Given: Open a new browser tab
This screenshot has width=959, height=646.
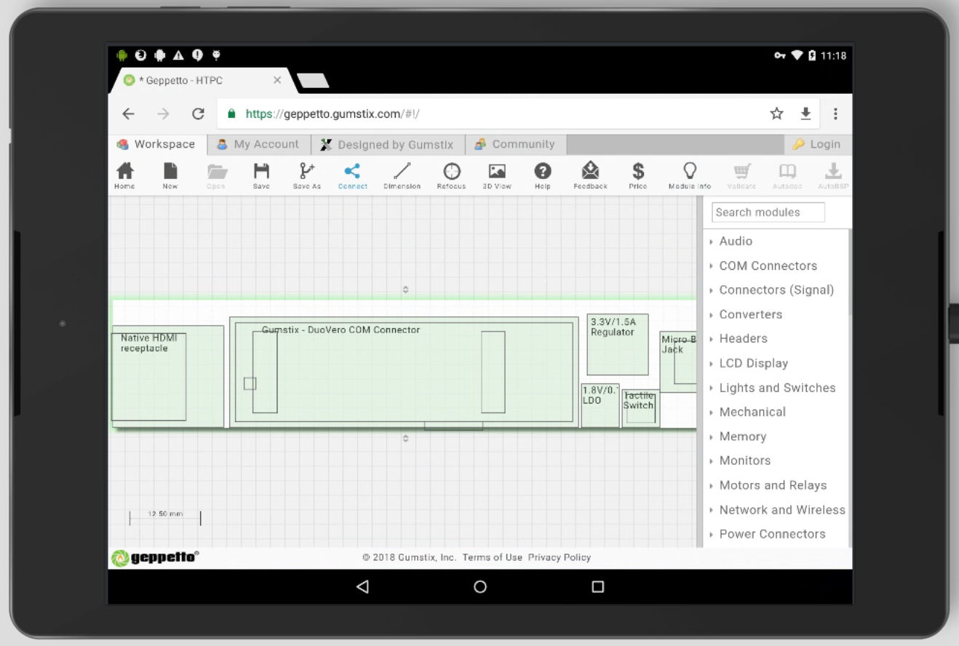Looking at the screenshot, I should (x=313, y=81).
